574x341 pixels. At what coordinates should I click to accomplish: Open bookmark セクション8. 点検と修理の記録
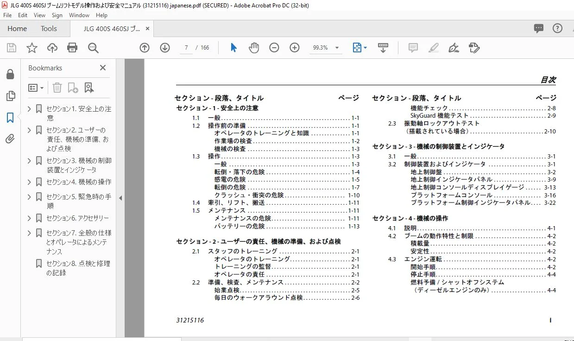pos(78,268)
